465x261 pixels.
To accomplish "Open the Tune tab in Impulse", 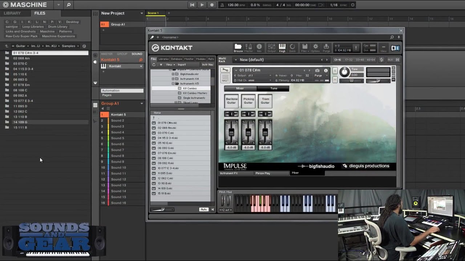I will click(273, 88).
